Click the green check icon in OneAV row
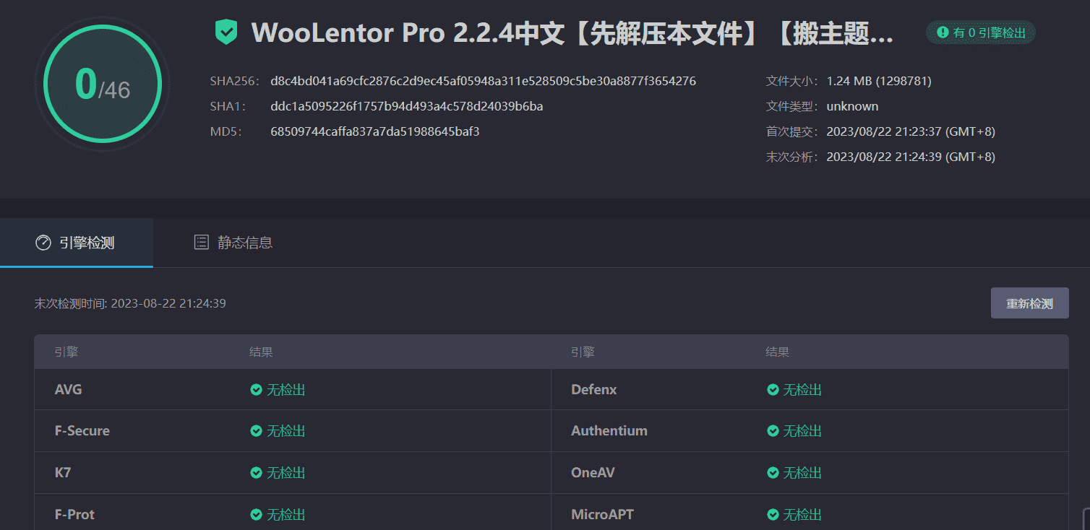Image resolution: width=1090 pixels, height=530 pixels. point(773,473)
